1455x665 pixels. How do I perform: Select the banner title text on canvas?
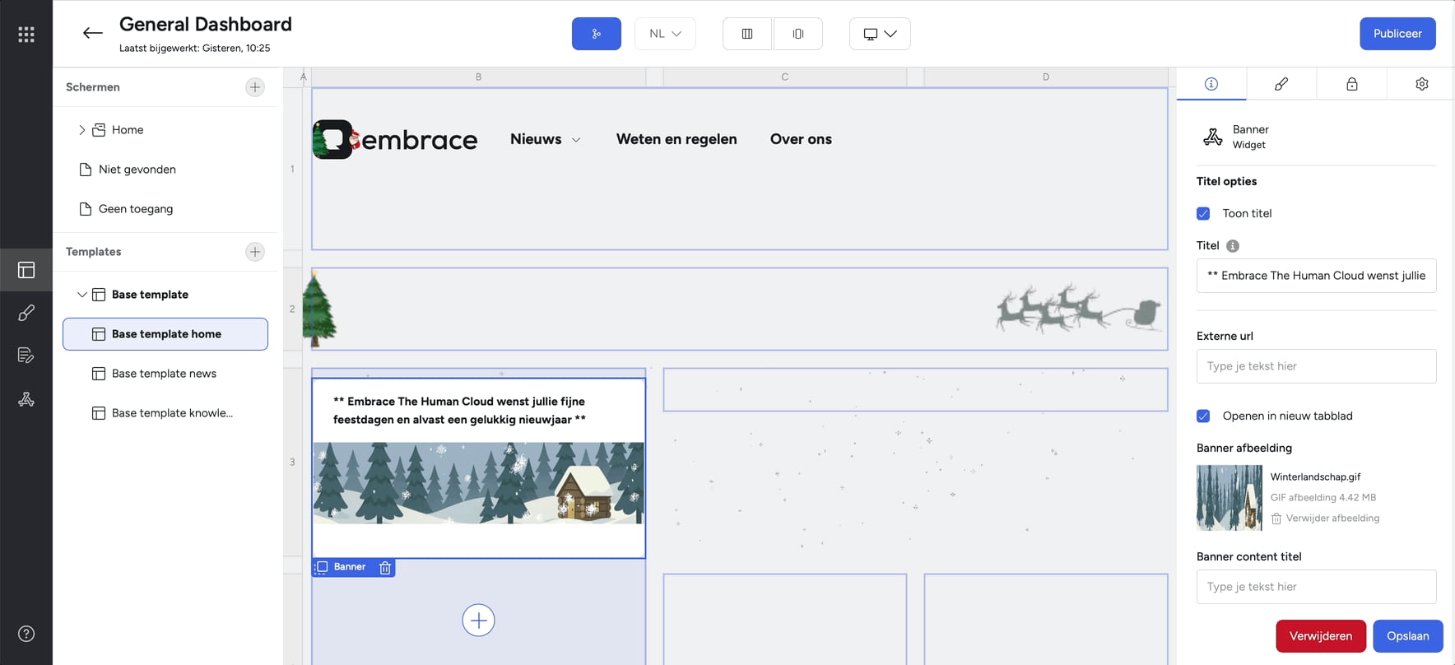(x=459, y=411)
